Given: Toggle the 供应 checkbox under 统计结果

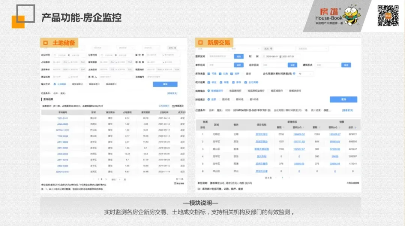Looking at the screenshot, I should click(x=208, y=82).
